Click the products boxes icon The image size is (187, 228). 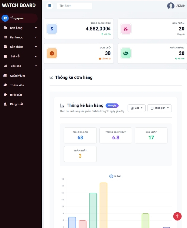pos(126,29)
